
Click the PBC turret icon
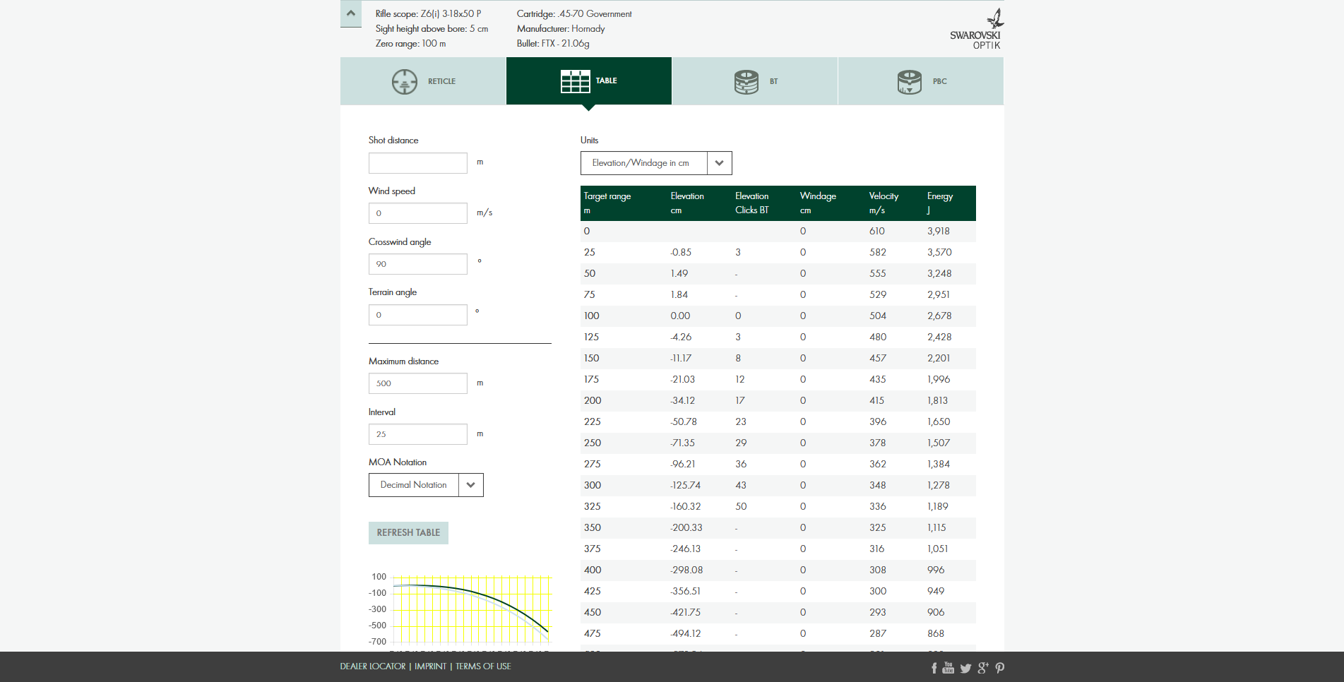click(909, 82)
